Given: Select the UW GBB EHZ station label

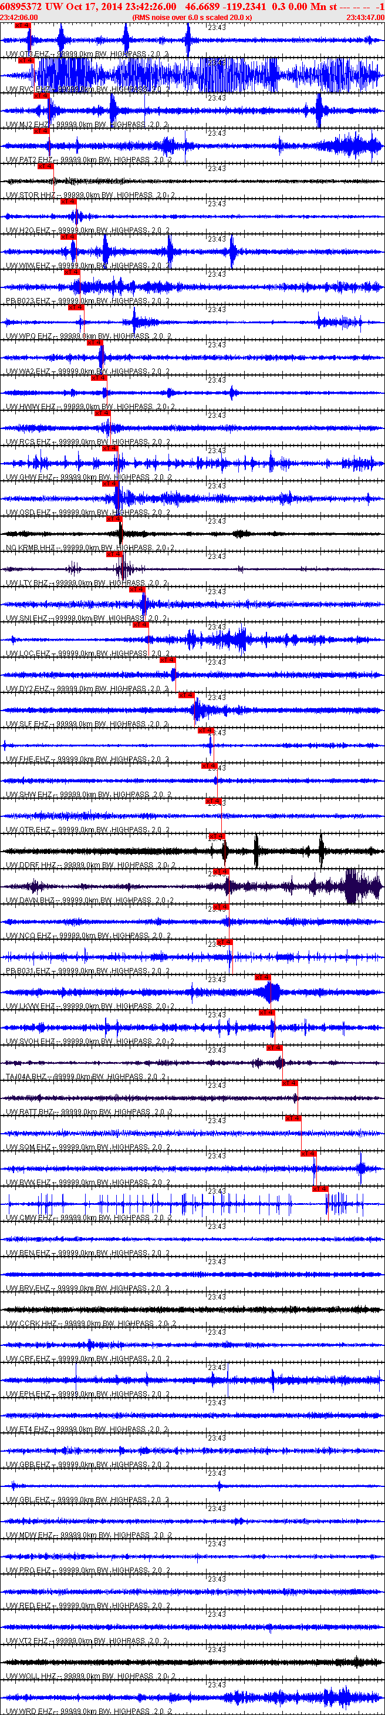Looking at the screenshot, I should [88, 1465].
